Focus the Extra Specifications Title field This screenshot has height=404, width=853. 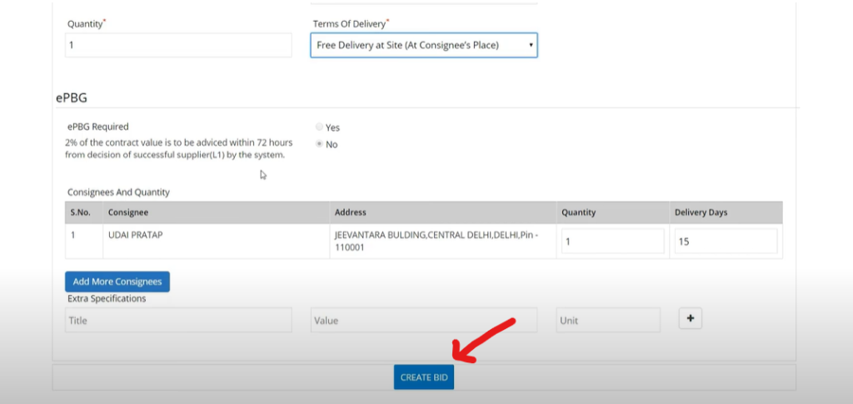click(x=178, y=320)
